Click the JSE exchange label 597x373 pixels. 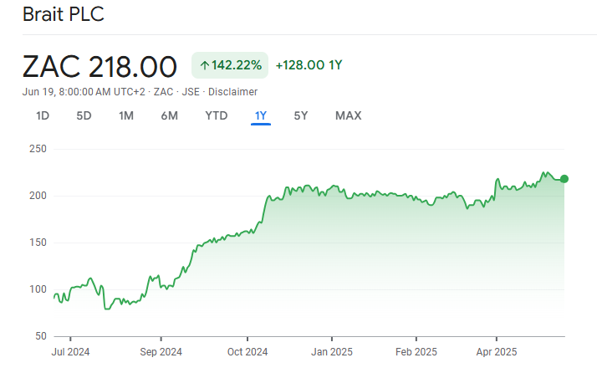pos(191,92)
